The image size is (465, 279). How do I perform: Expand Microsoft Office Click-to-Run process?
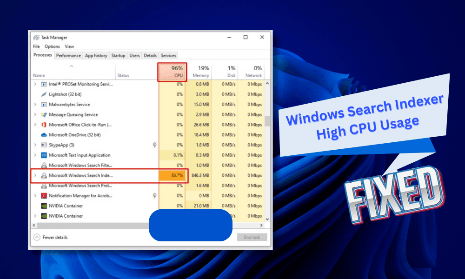pos(35,125)
